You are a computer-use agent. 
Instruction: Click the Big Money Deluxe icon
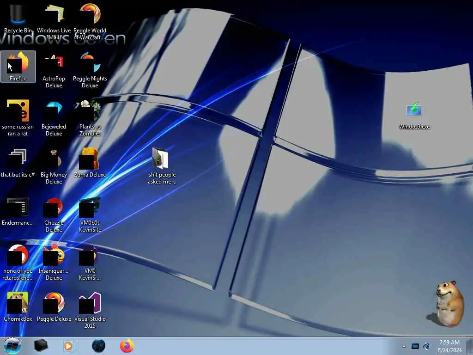coord(54,166)
